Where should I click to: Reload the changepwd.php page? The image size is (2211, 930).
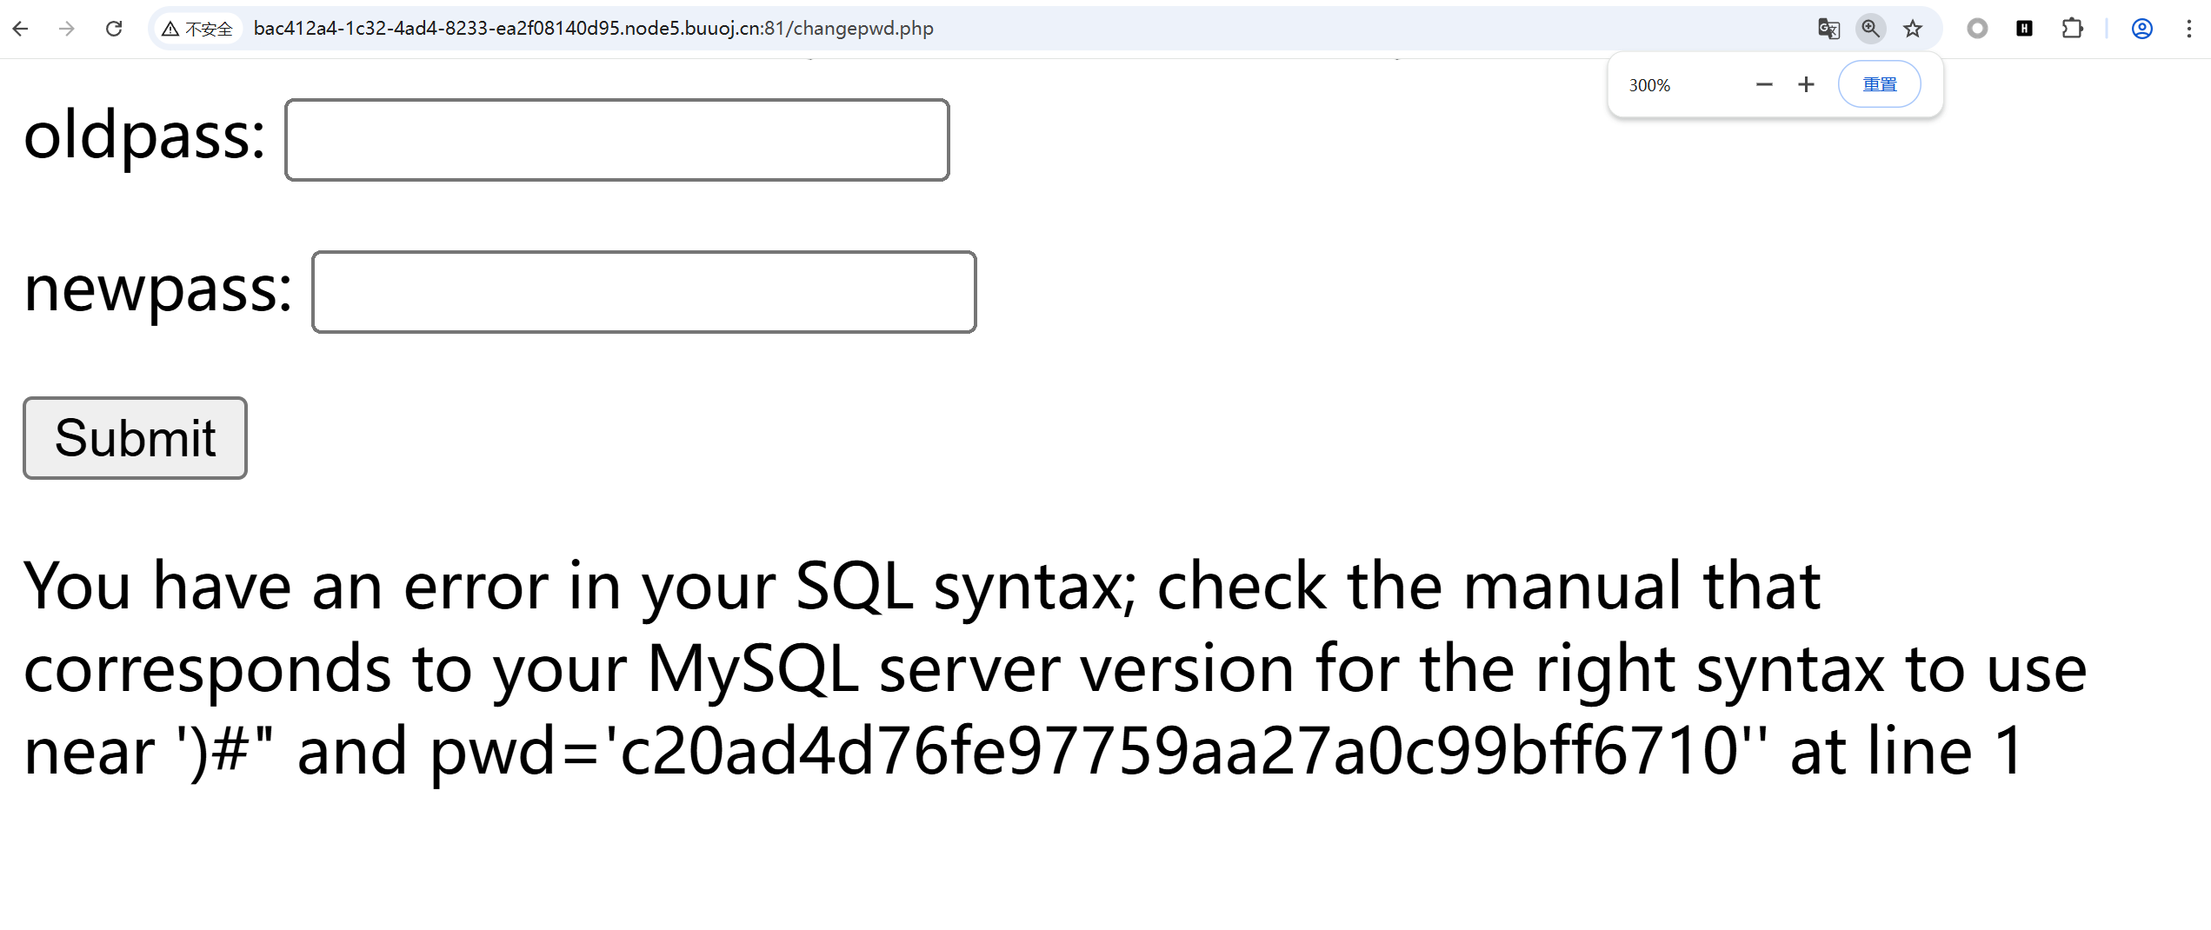(x=114, y=29)
